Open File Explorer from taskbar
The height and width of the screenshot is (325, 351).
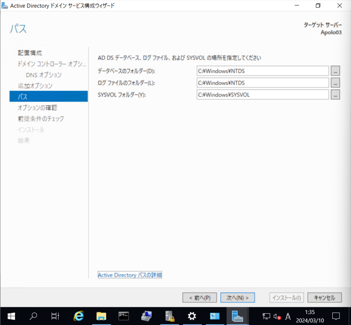point(101,316)
